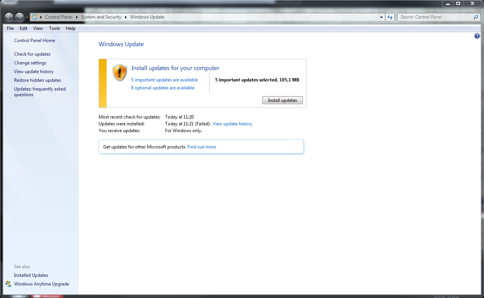The image size is (484, 298).
Task: Click the Most recent check for updates label
Action: click(130, 117)
